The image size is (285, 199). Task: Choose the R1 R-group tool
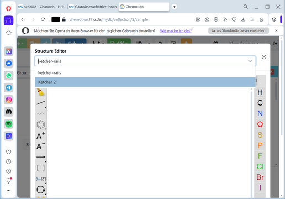tap(41, 179)
